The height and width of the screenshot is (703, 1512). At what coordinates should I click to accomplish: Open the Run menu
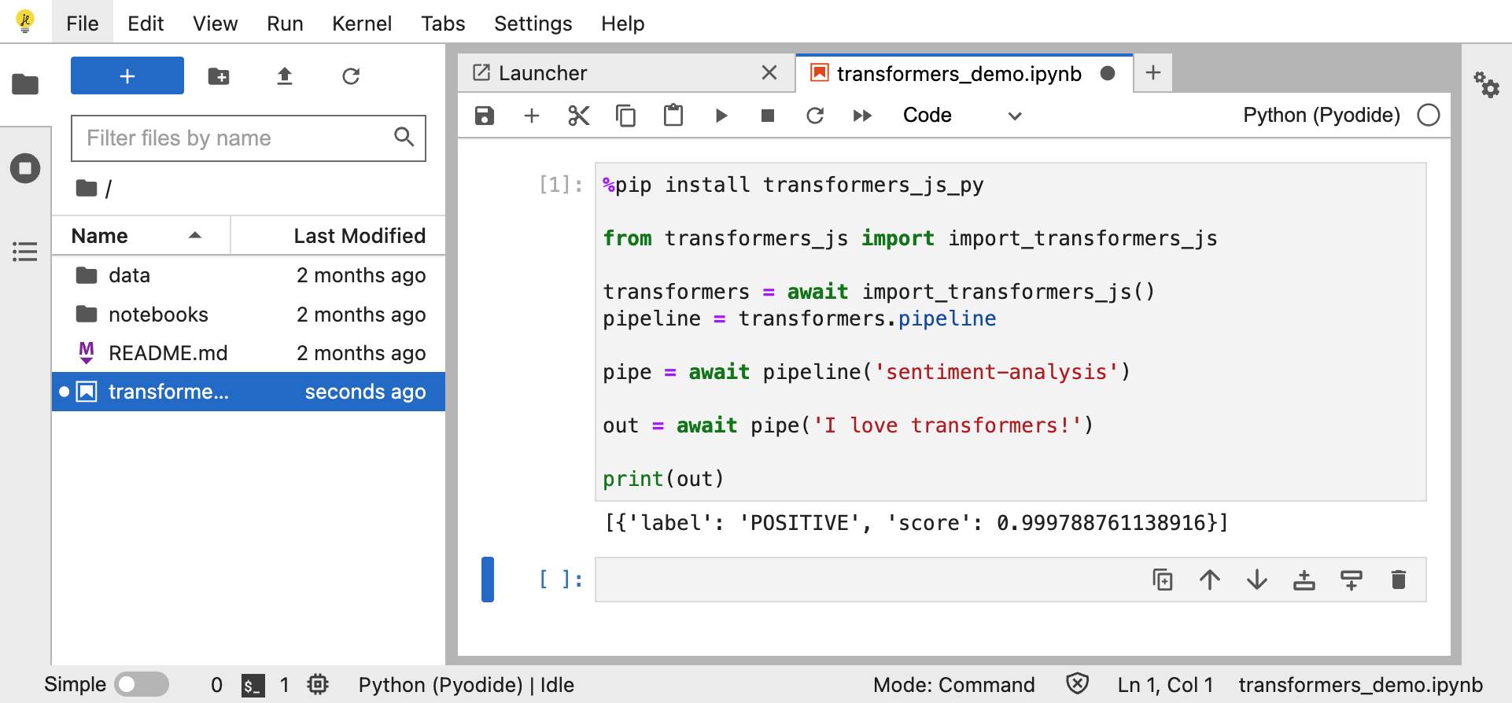coord(285,24)
